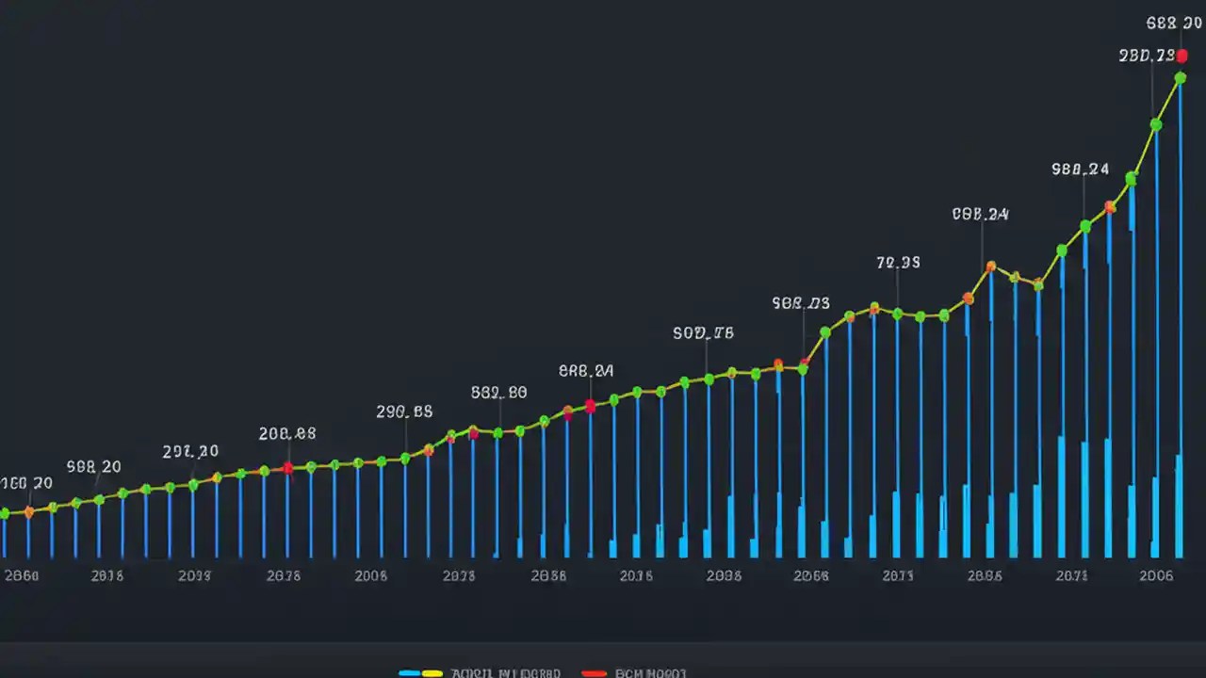Viewport: 1206px width, 678px height.
Task: Click the 2006 axis label on the right
Action: coord(1157,575)
